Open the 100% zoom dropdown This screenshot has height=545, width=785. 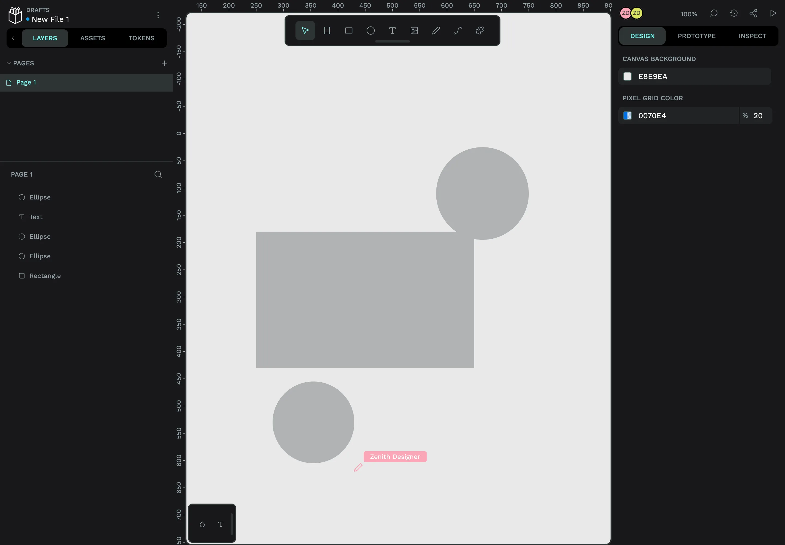[x=689, y=14]
